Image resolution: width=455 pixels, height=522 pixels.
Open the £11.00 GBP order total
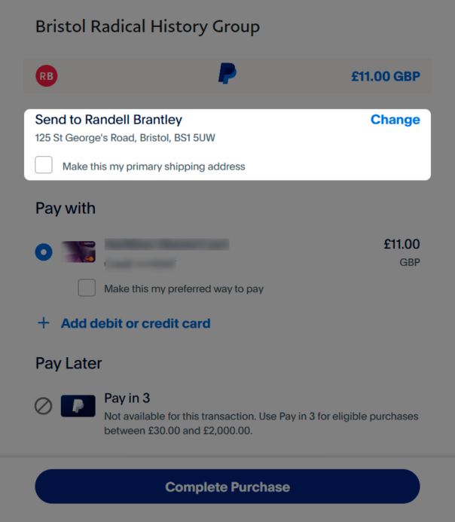point(385,76)
